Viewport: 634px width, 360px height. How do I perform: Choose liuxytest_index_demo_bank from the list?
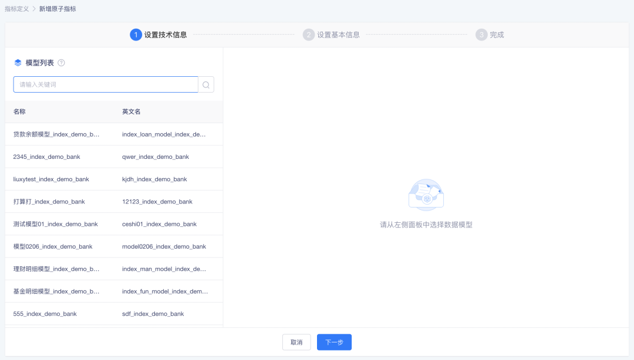tap(51, 179)
